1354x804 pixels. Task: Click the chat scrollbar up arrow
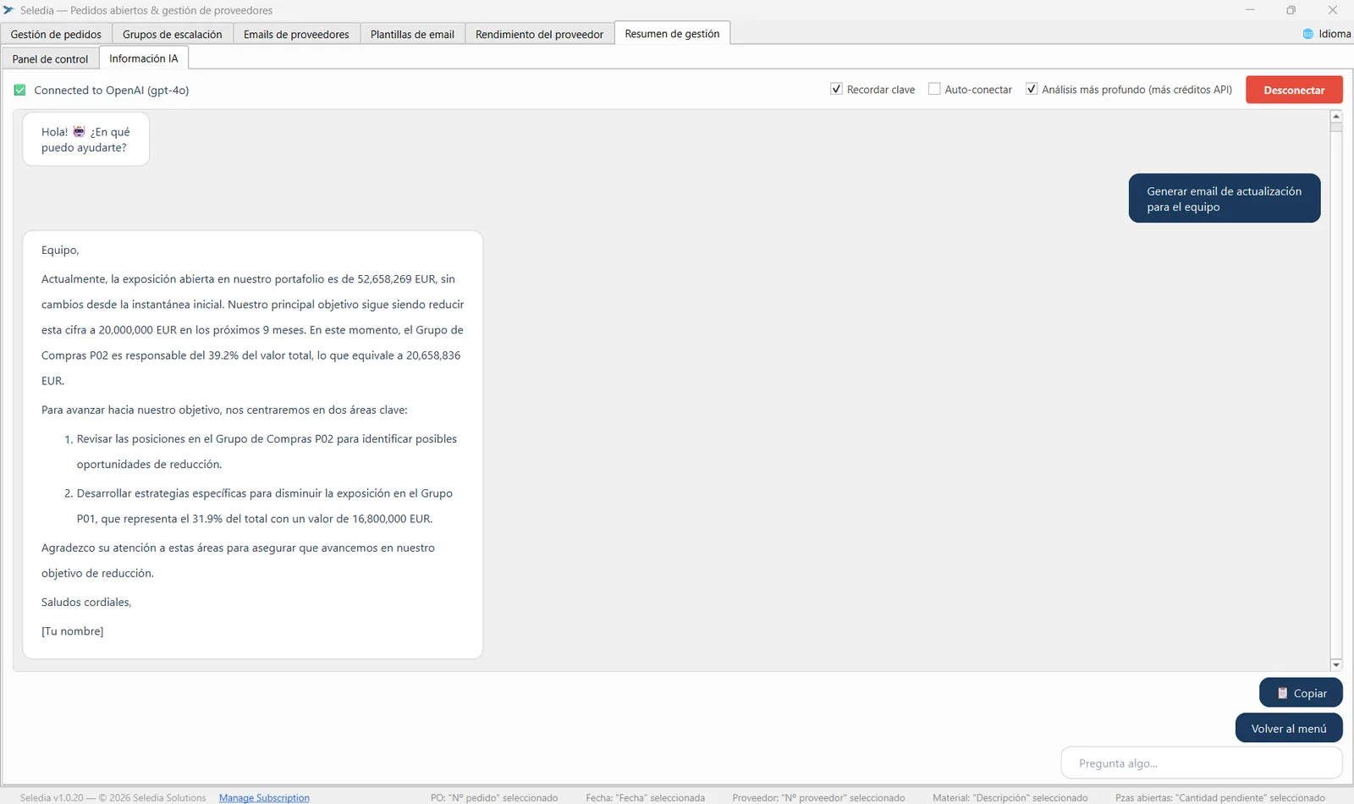[1336, 117]
